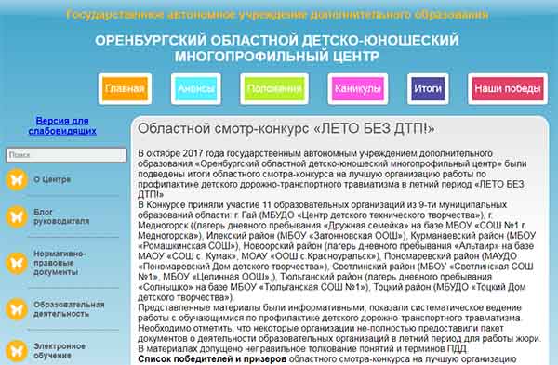This screenshot has width=558, height=365.
Task: Click the site title Оренбургский областной детско-юношеский центр
Action: (x=277, y=48)
